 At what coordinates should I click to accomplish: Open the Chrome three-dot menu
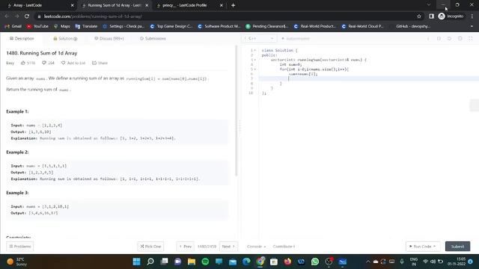pyautogui.click(x=472, y=16)
